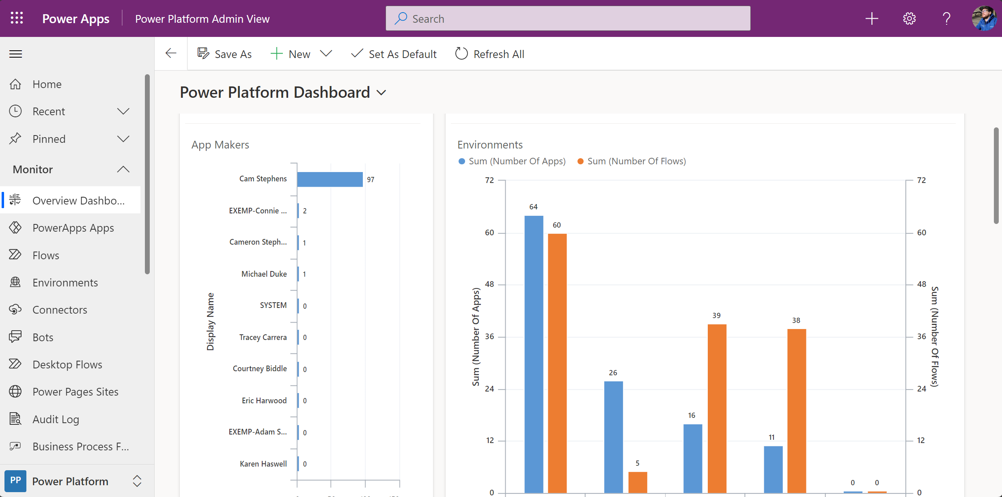Select Overview Dashboard in sidebar
This screenshot has height=497, width=1002.
point(71,200)
